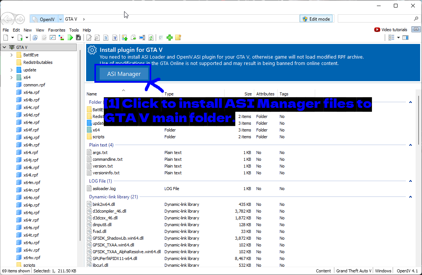Click the rename text-cursor toolbar icon
Viewport: 422px width, 275px height.
point(143,38)
